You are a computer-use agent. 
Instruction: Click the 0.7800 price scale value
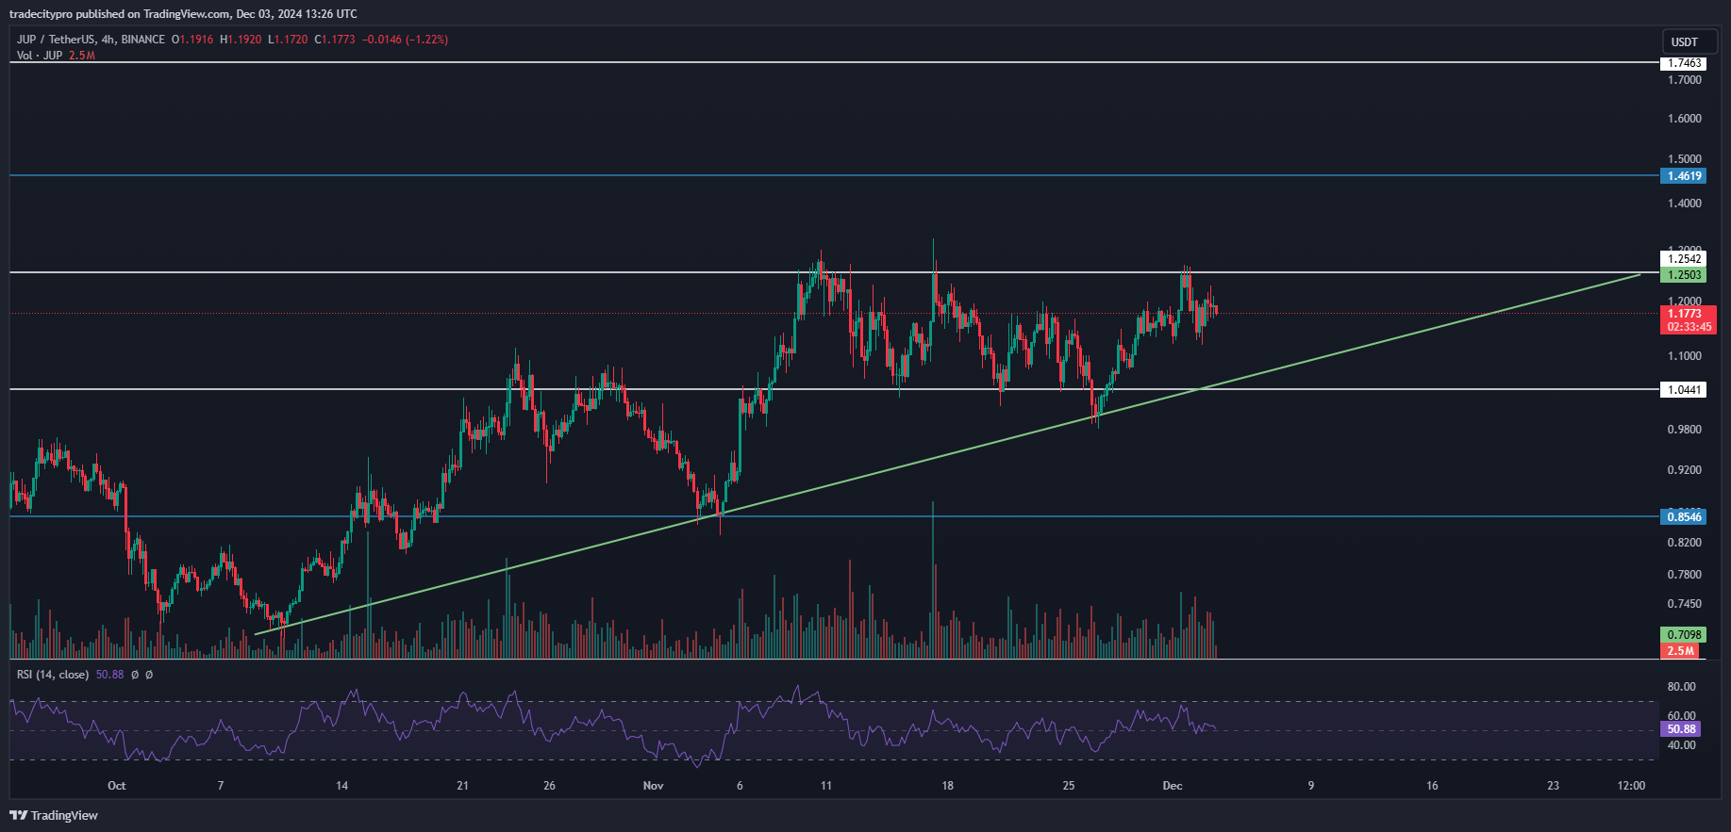click(x=1685, y=575)
